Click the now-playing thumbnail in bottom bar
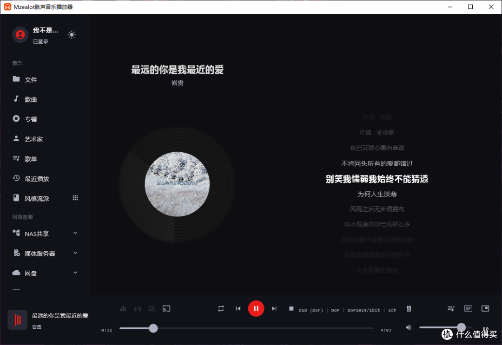Screen dimensions: 502x345 (x=18, y=320)
